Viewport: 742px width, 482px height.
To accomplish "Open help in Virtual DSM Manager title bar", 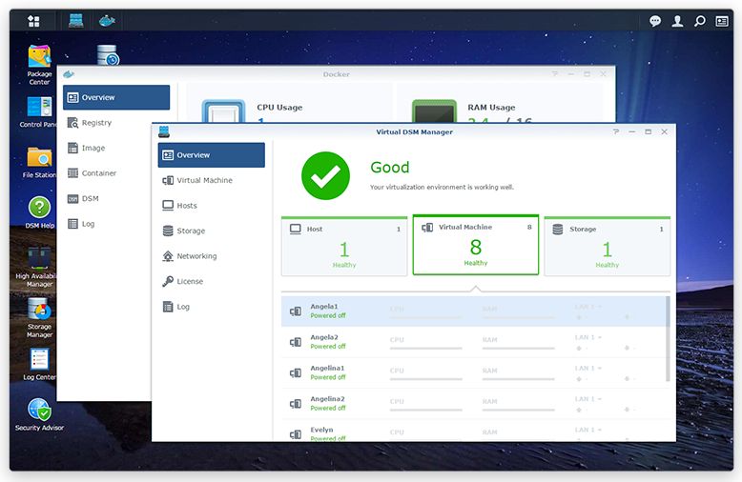I will (616, 131).
